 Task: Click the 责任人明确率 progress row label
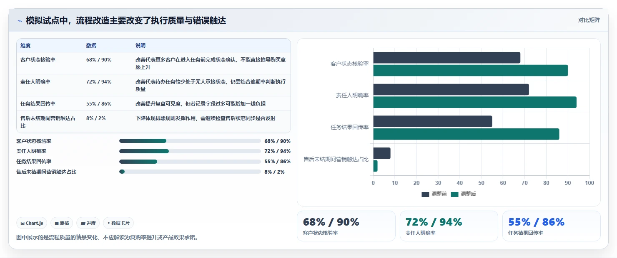coord(31,151)
